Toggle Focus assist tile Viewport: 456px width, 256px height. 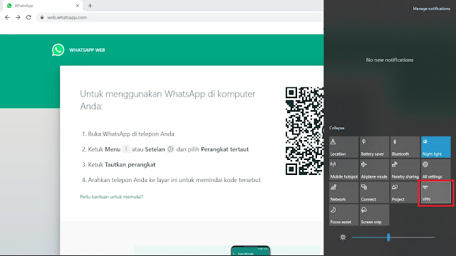pos(343,215)
